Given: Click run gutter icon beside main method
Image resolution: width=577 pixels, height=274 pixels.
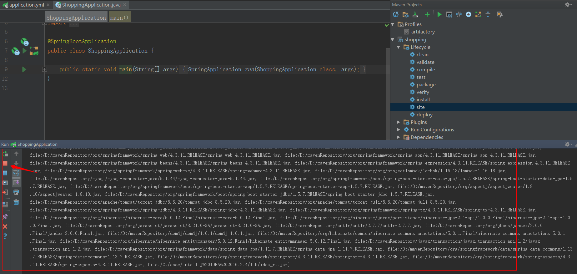Looking at the screenshot, I should click(x=24, y=69).
